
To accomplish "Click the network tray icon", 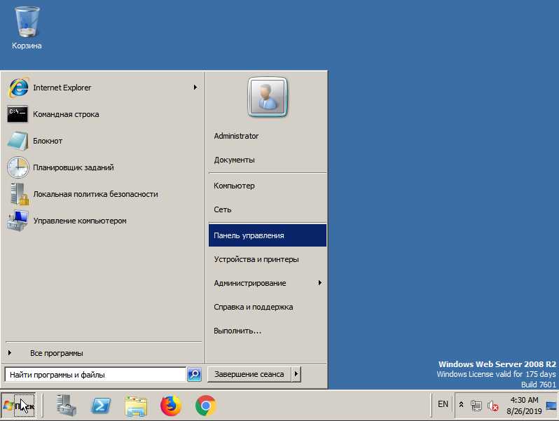I will pos(476,406).
